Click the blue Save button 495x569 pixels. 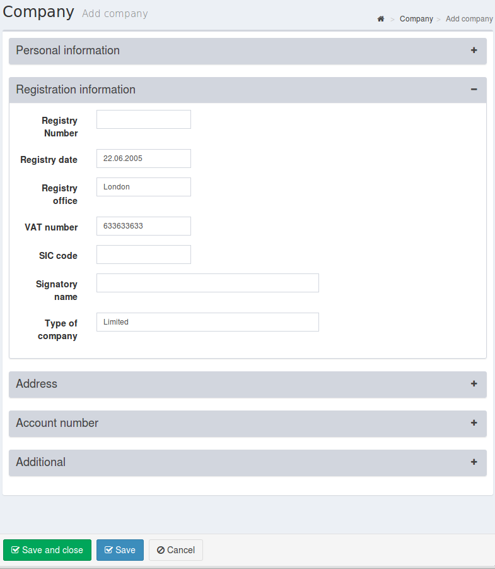120,550
